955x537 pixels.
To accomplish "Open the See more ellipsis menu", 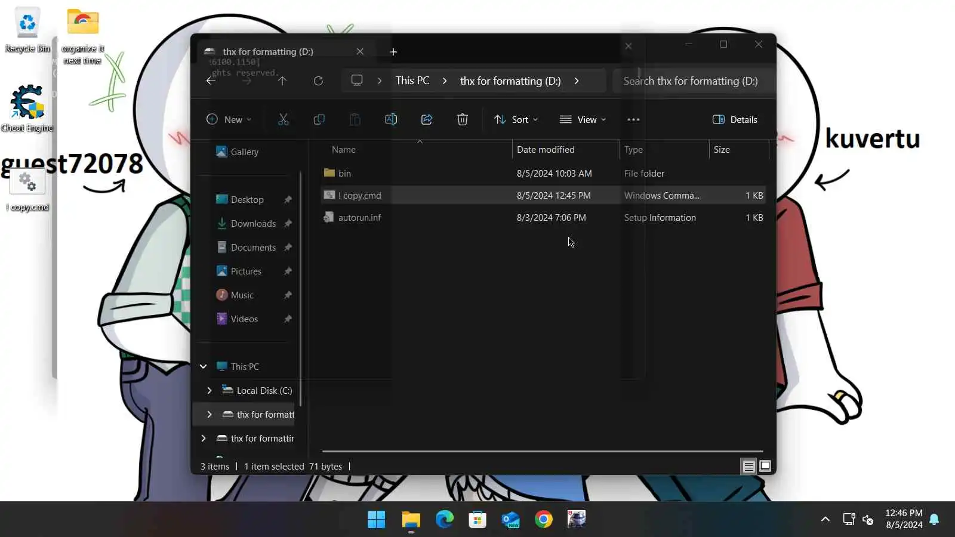I will click(x=633, y=119).
